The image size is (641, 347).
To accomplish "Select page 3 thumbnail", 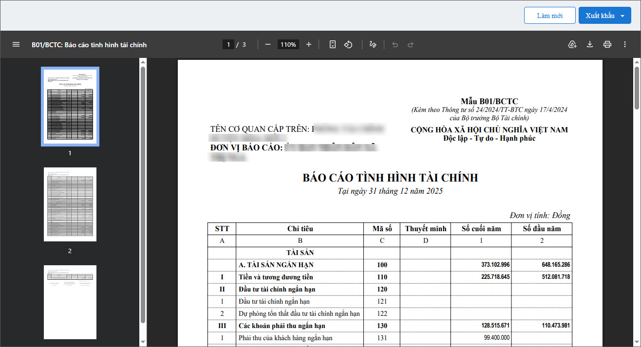I will coord(70,302).
